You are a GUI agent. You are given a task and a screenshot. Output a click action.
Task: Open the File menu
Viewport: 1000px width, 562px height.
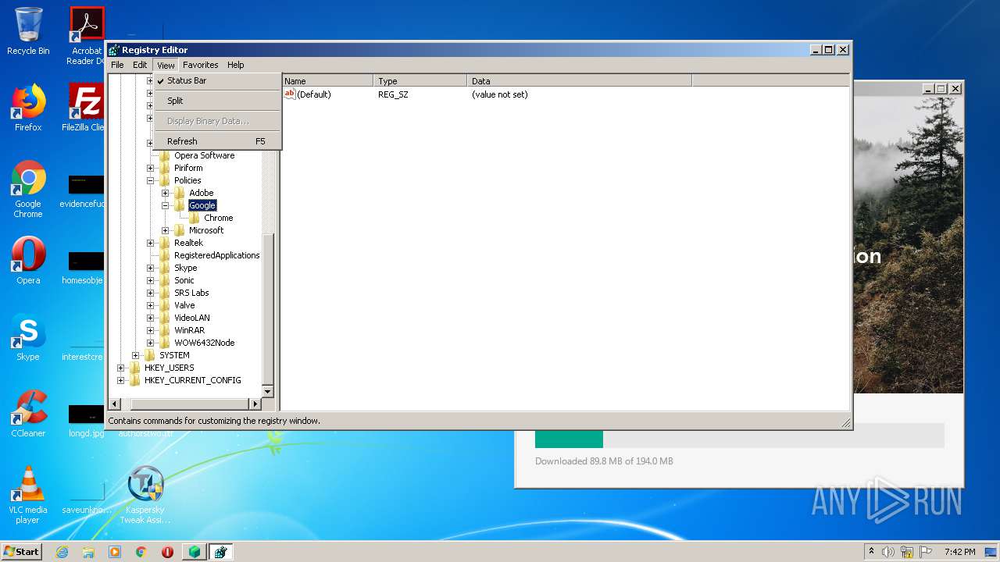117,65
